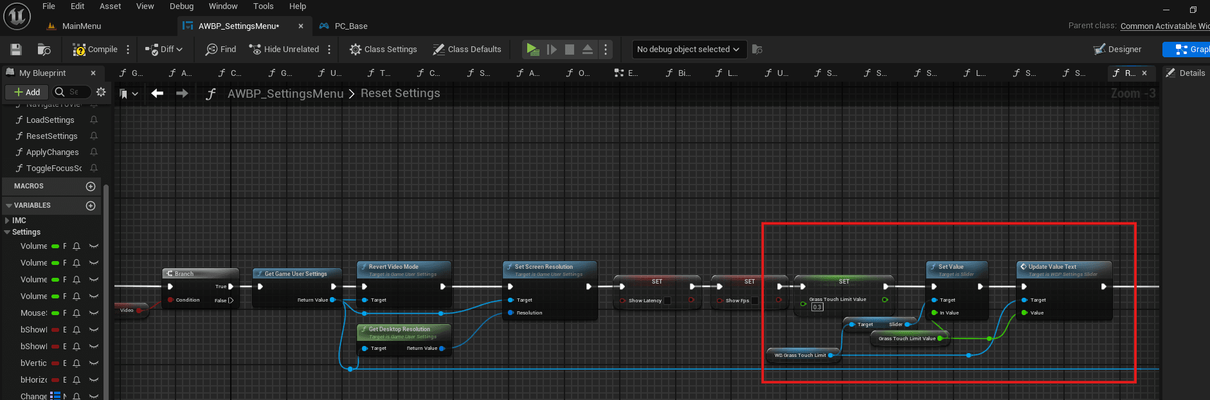Open the Diff dropdown
This screenshot has width=1210, height=400.
click(x=165, y=50)
